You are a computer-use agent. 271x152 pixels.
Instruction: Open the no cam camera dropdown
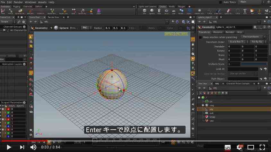pos(182,34)
